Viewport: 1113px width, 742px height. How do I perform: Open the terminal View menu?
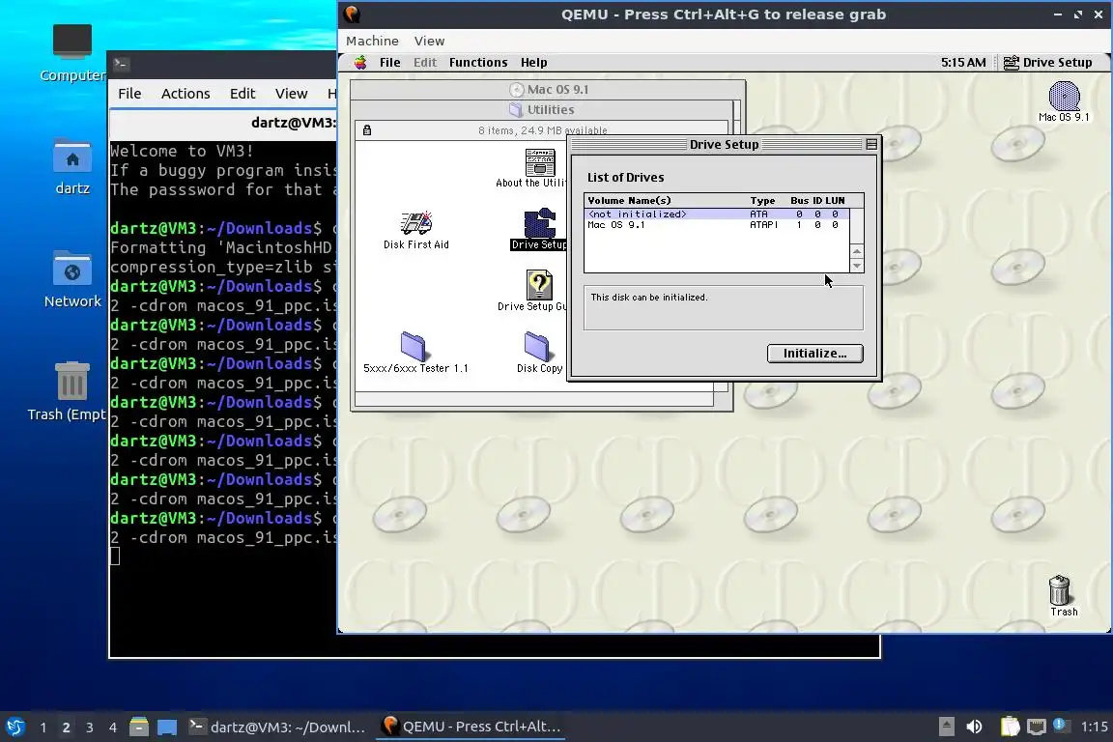coord(291,94)
